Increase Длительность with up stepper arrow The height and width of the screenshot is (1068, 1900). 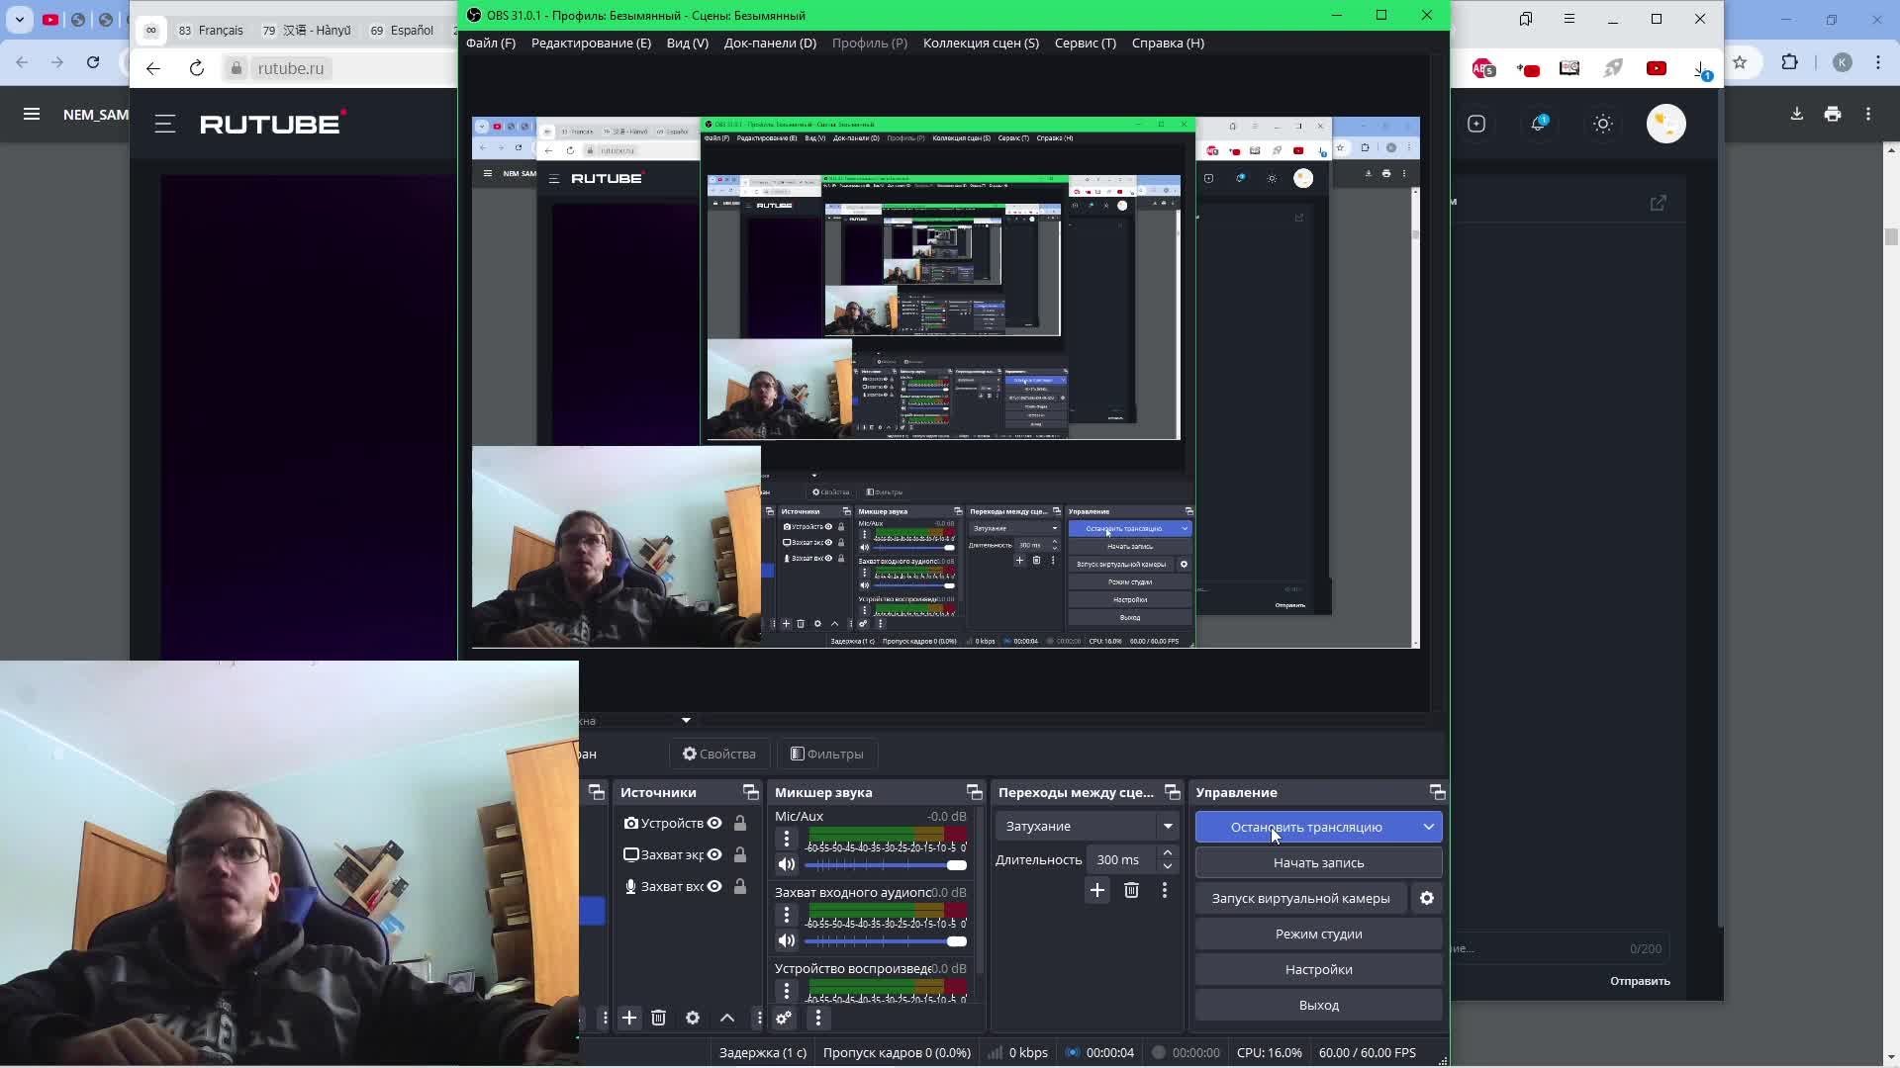(x=1168, y=852)
